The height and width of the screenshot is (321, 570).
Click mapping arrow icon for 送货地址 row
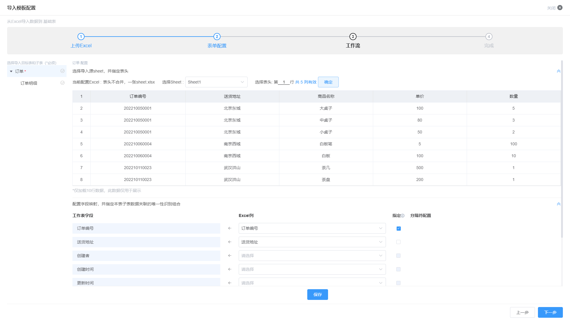(x=229, y=242)
